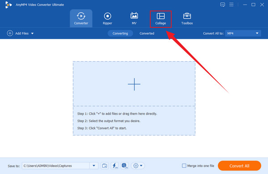Click the 'Step 2' instruction text
Viewport: 268px width, 174px height.
[109, 121]
